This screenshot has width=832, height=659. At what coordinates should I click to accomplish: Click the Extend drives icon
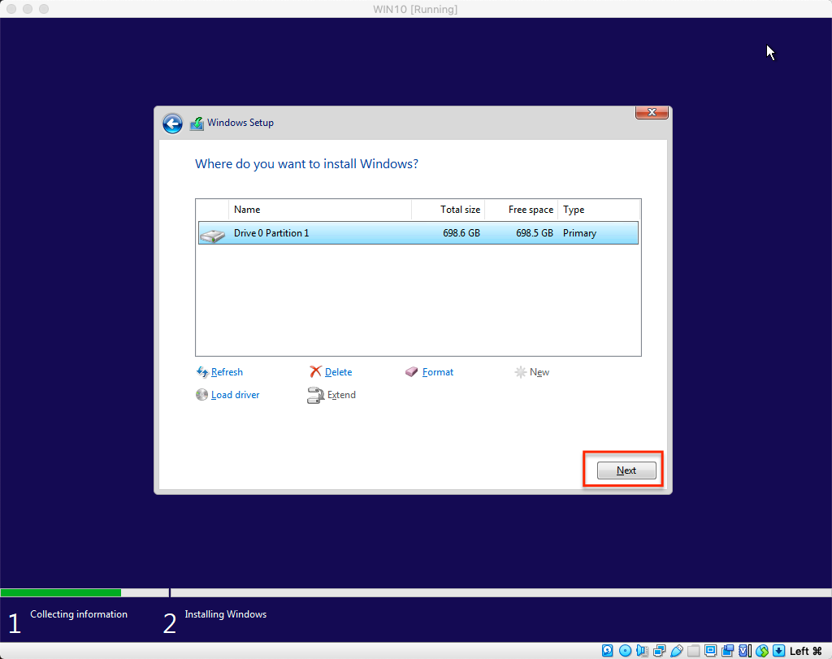(316, 395)
